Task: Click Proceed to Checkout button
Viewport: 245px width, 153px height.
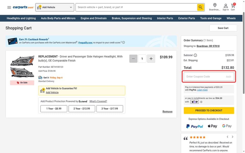Action: (x=209, y=110)
